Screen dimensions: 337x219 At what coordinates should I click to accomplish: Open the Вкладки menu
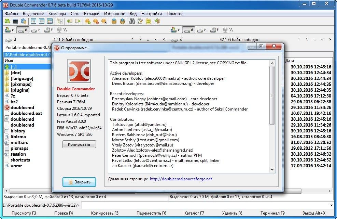point(92,14)
